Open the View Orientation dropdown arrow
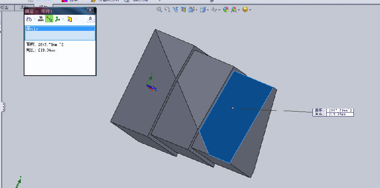Screen dimensions: 380x188 [x=196, y=10]
